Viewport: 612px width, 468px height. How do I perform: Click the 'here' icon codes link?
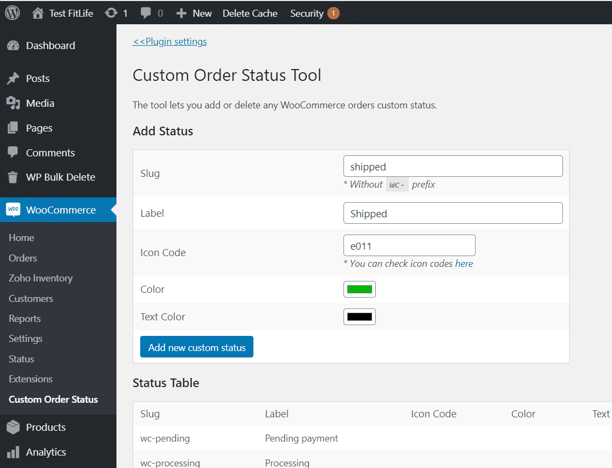tap(464, 264)
